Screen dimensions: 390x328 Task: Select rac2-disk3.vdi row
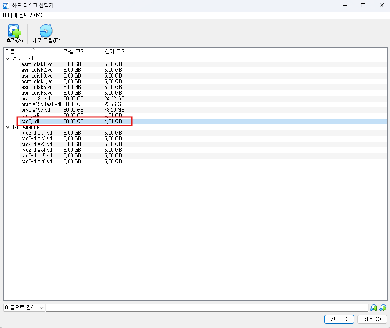click(204, 144)
